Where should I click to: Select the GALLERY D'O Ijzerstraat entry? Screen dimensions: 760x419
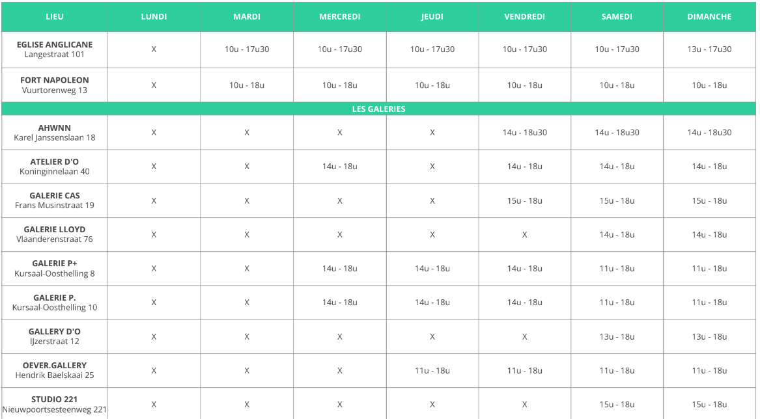(54, 336)
